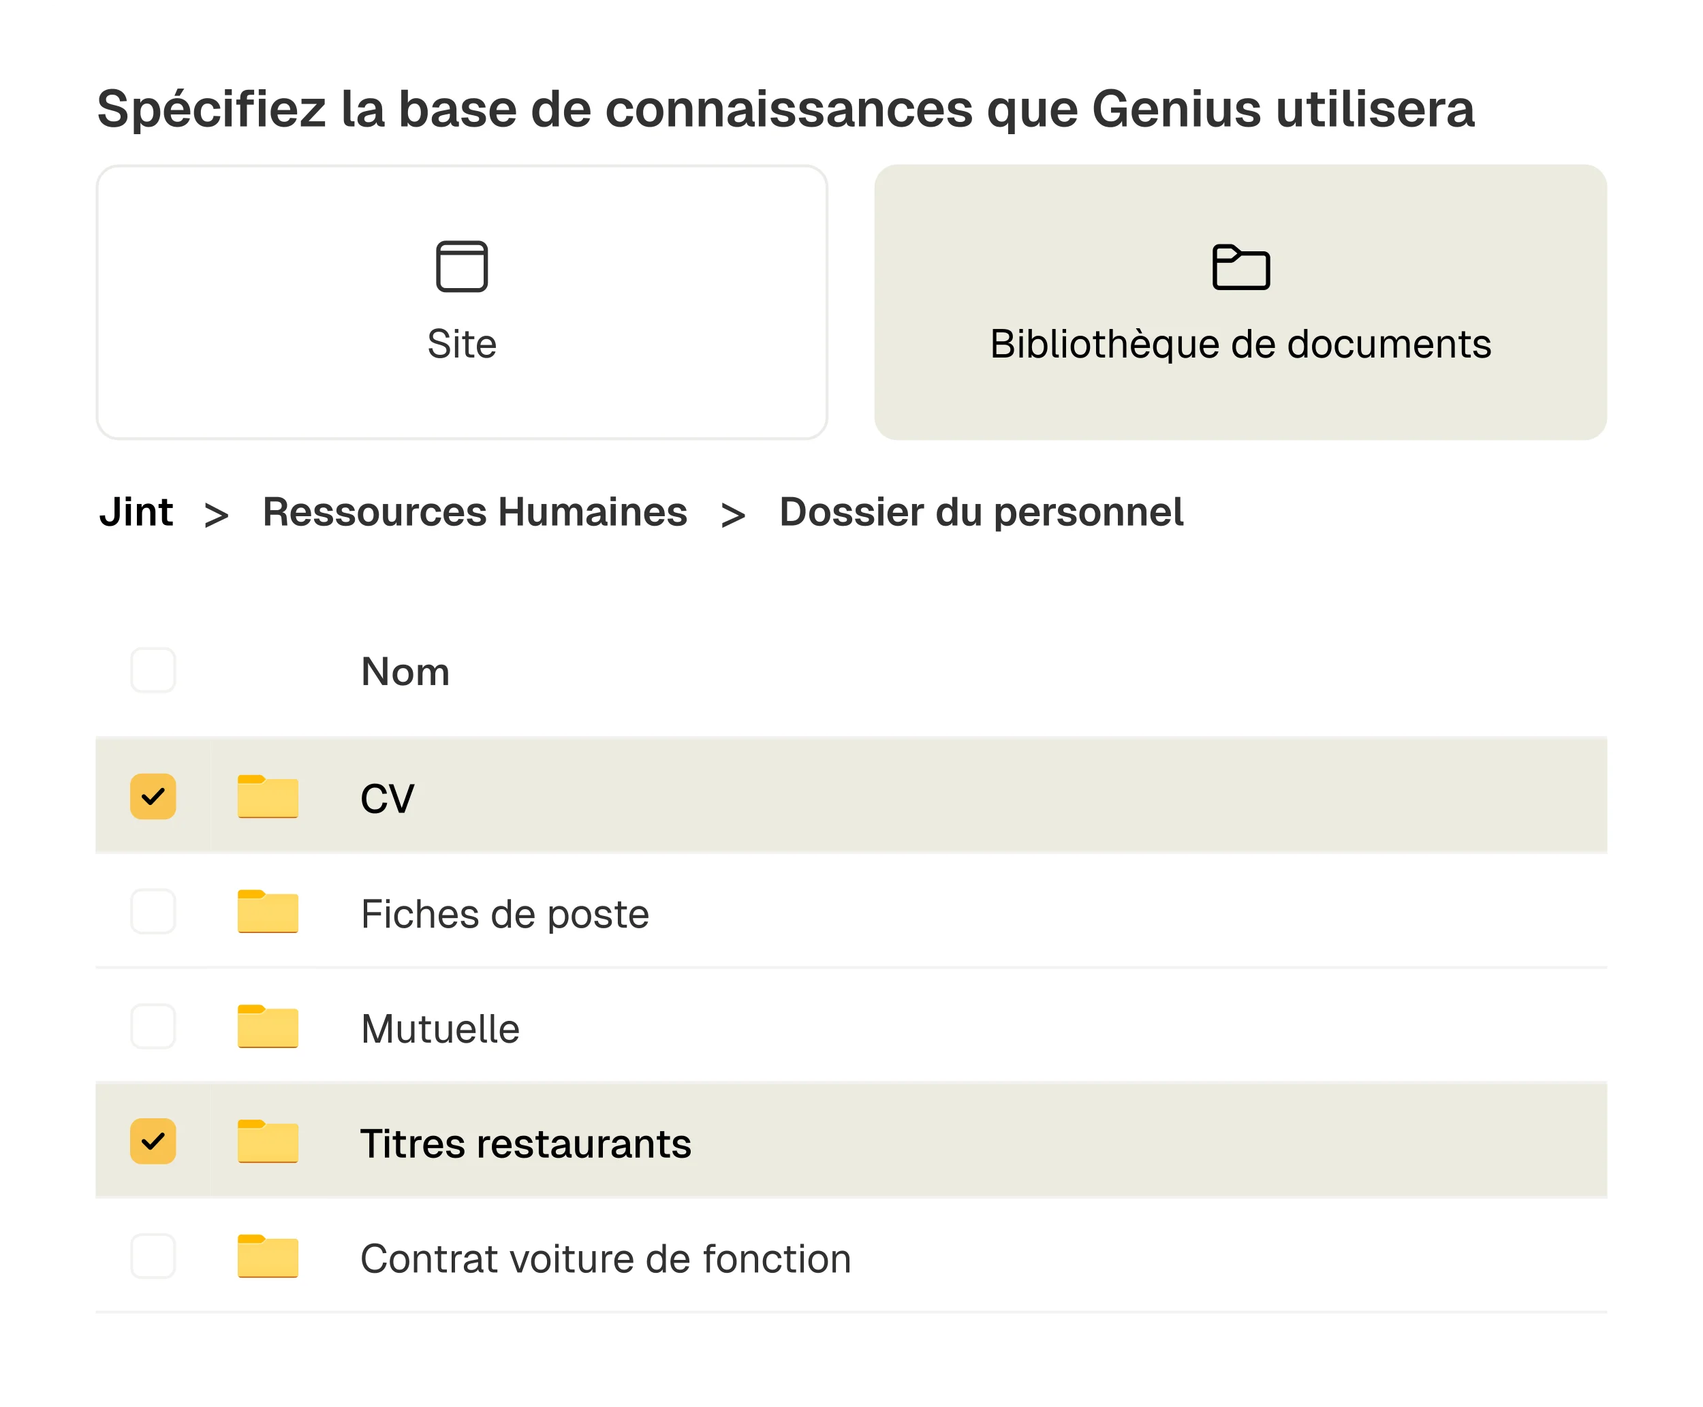Go to Jint breadcrumb root
Screen dimensions: 1703x1407
(136, 512)
